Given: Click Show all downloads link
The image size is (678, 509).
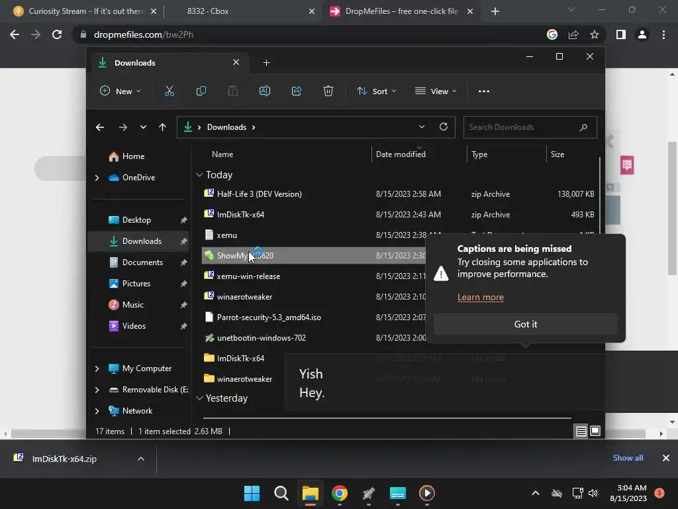Looking at the screenshot, I should pyautogui.click(x=628, y=458).
